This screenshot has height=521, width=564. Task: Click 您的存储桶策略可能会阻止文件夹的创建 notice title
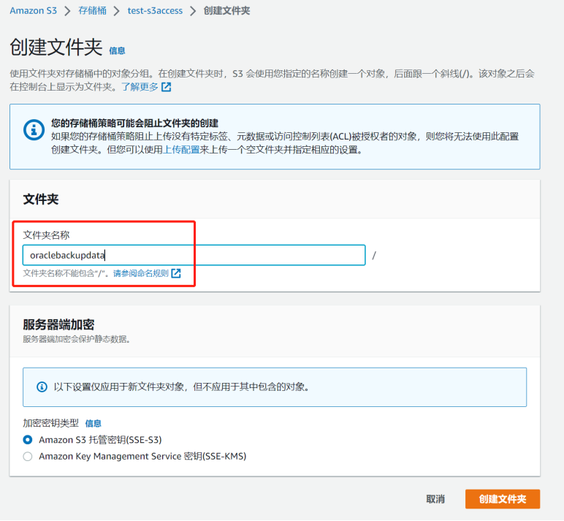point(134,123)
